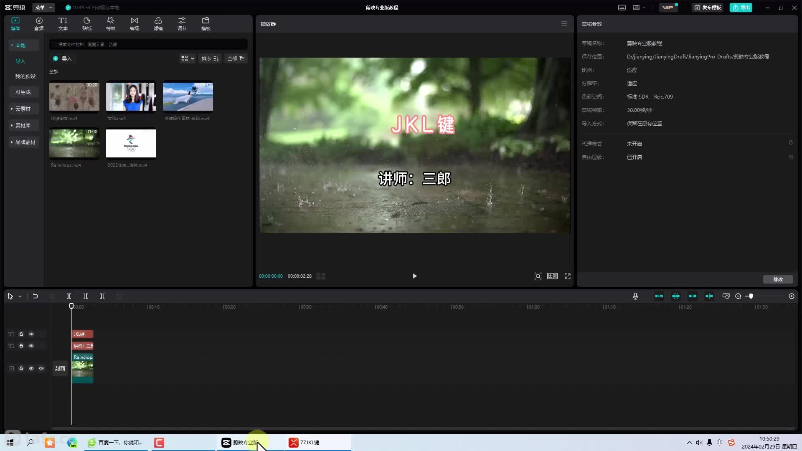
Task: Open the pointer tool mode dropdown arrow
Action: click(20, 296)
